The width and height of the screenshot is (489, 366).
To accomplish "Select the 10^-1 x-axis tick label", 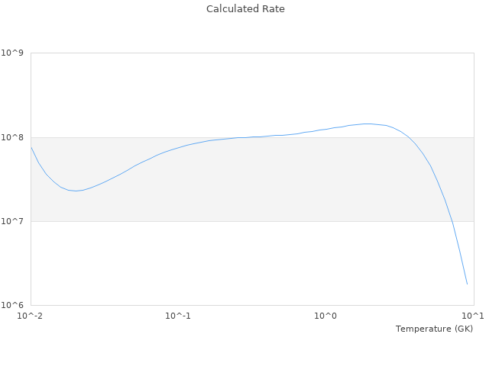I will tap(178, 316).
